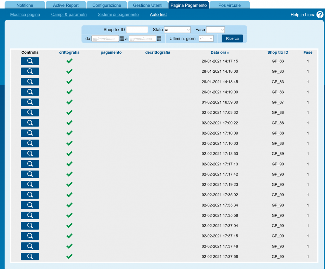Viewport: 325px width, 269px height.
Task: View test at 02-02-2021 17:17:42
Action: pos(30,174)
